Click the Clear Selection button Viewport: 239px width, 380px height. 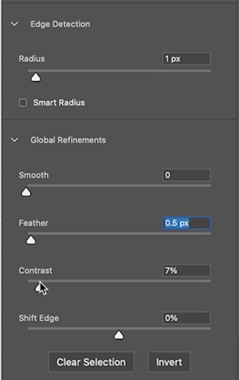[91, 362]
